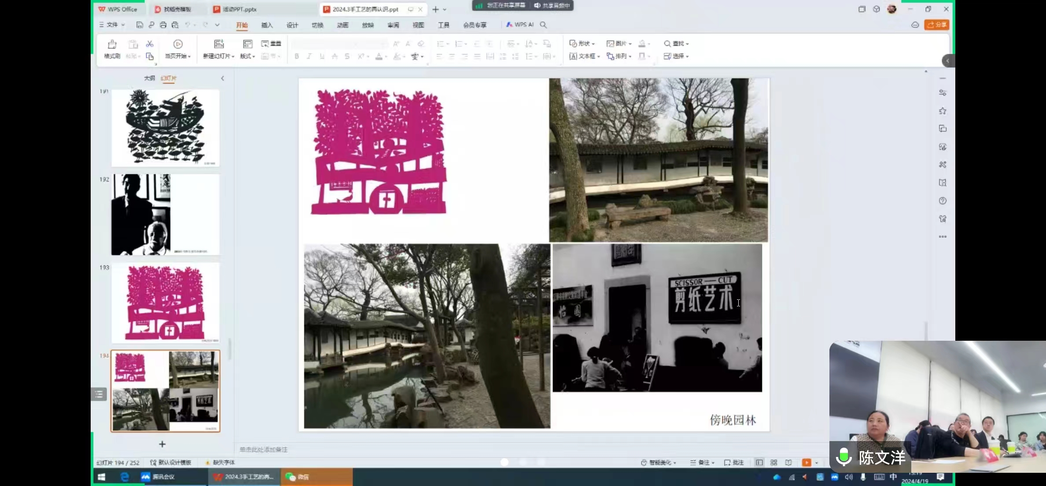Click the new tab plus button
This screenshot has width=1046, height=486.
[x=435, y=9]
